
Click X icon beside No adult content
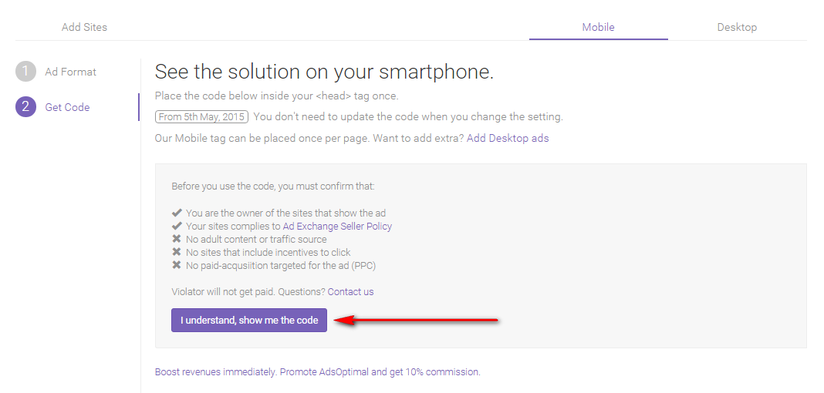click(177, 240)
